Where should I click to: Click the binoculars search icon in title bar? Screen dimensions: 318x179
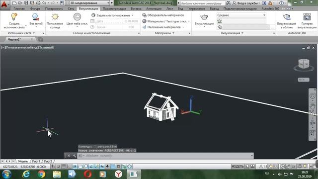pyautogui.click(x=228, y=3)
